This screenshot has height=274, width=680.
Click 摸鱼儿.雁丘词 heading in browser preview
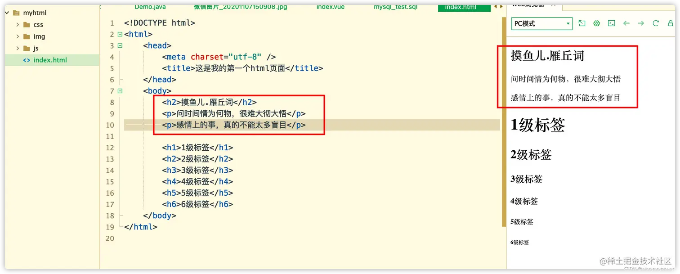pos(547,56)
